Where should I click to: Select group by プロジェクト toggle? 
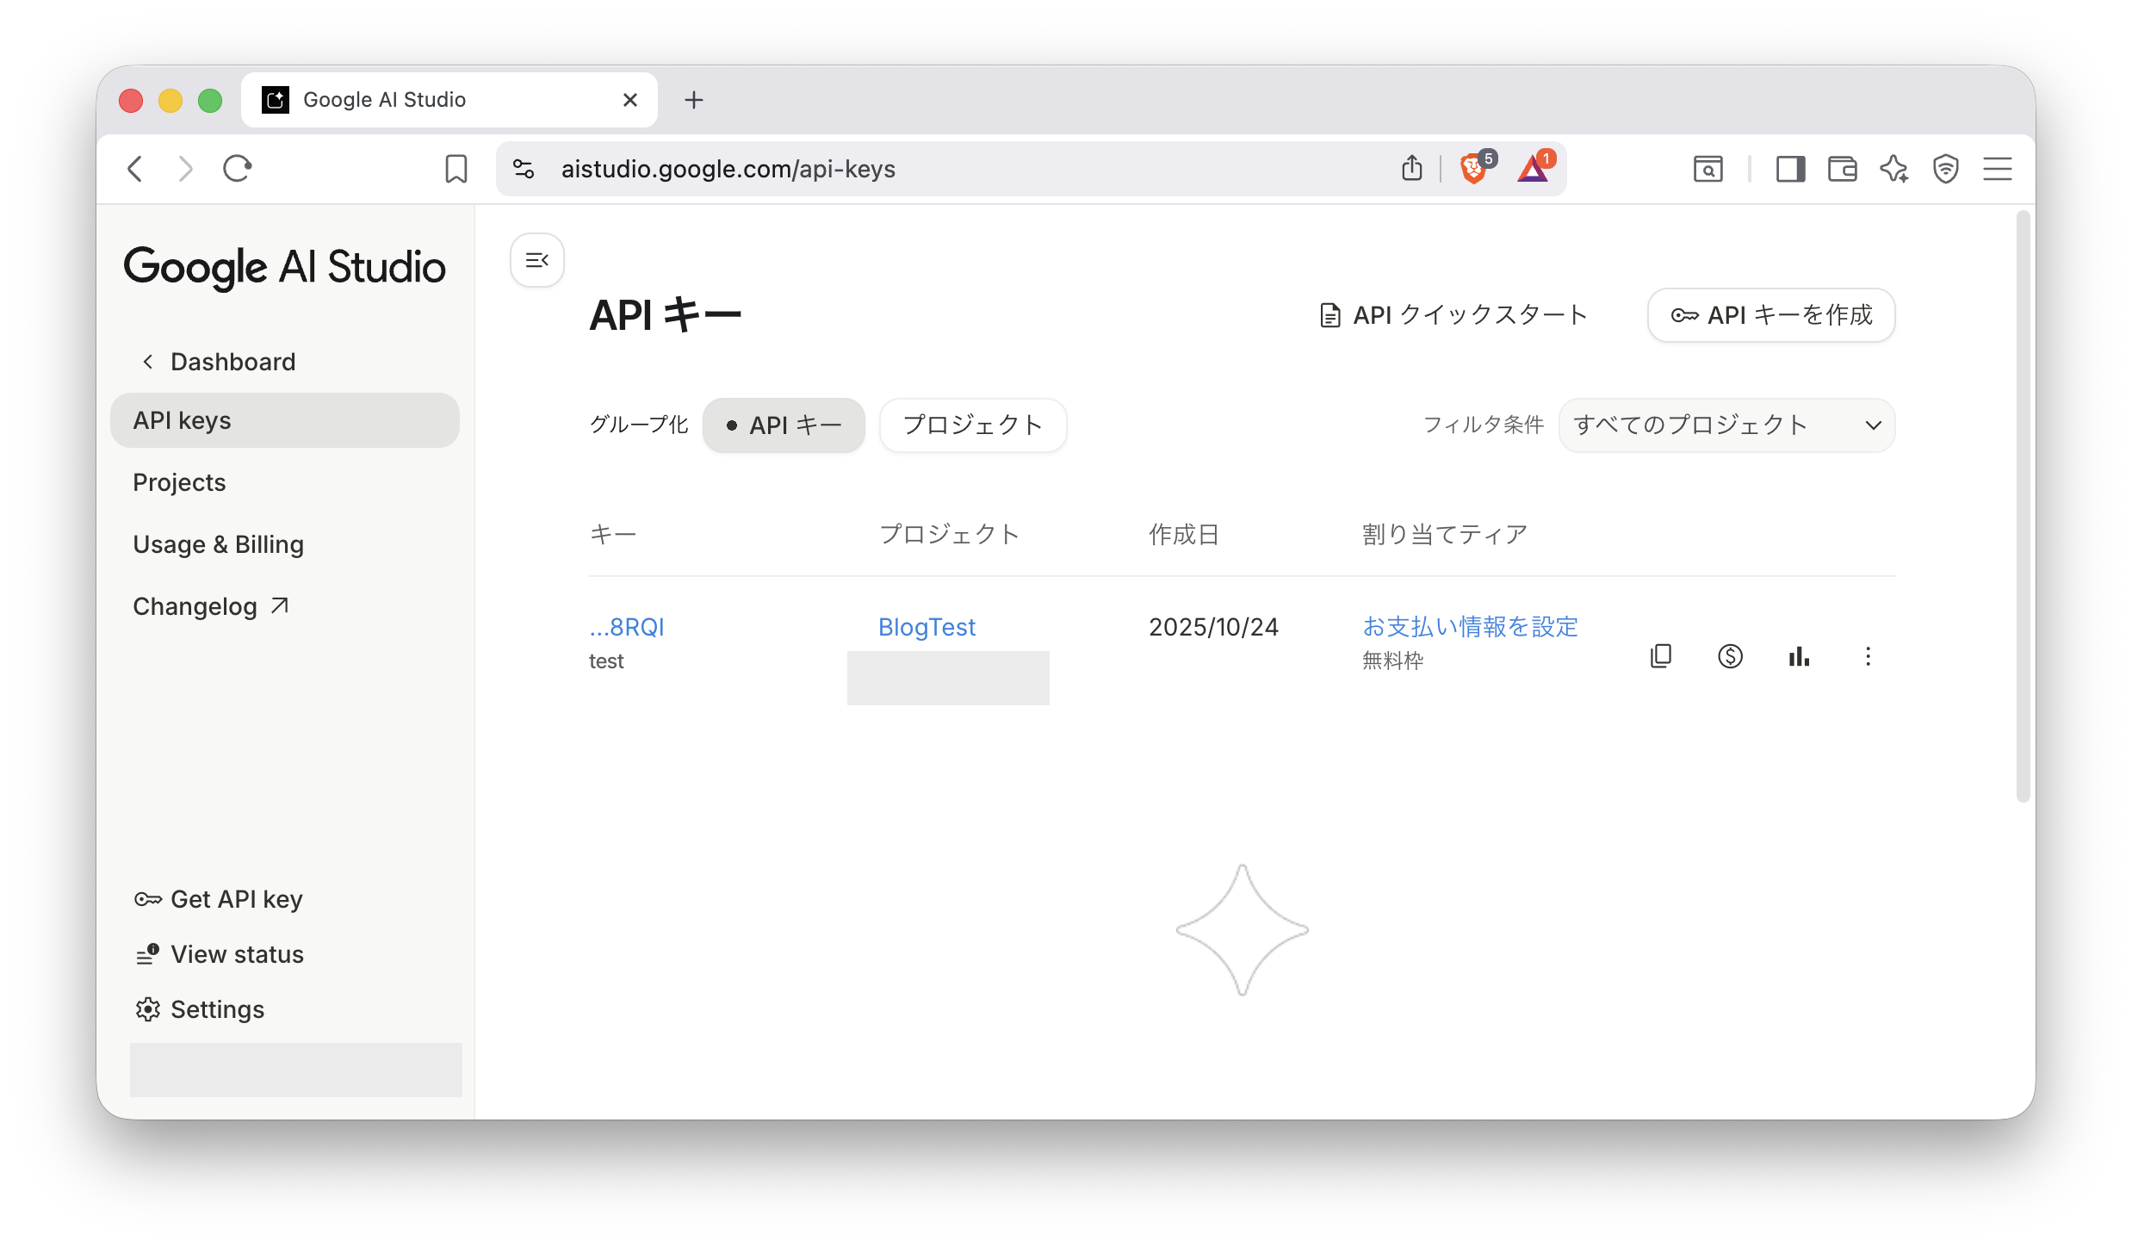pos(973,425)
